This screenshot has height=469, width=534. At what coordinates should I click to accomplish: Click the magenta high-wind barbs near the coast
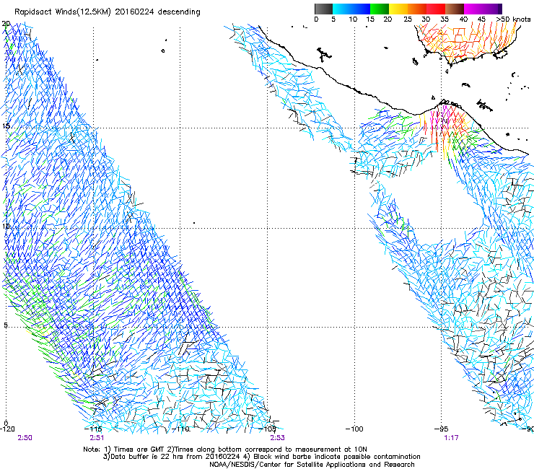coord(439,118)
